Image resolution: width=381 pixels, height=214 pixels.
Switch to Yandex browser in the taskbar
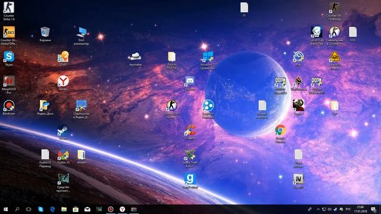click(x=122, y=209)
